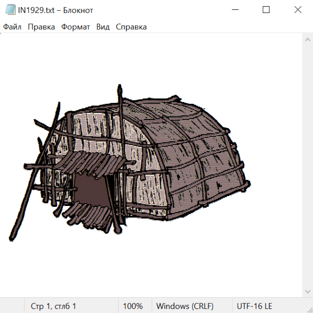313x313 pixels.
Task: Minimize the Блокнот window
Action: (x=235, y=10)
